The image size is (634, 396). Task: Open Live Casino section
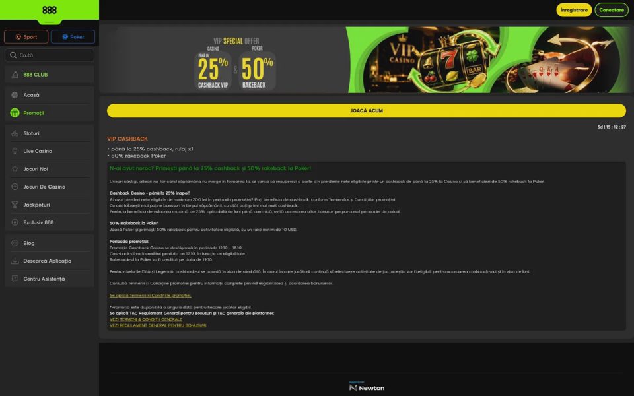pos(50,151)
